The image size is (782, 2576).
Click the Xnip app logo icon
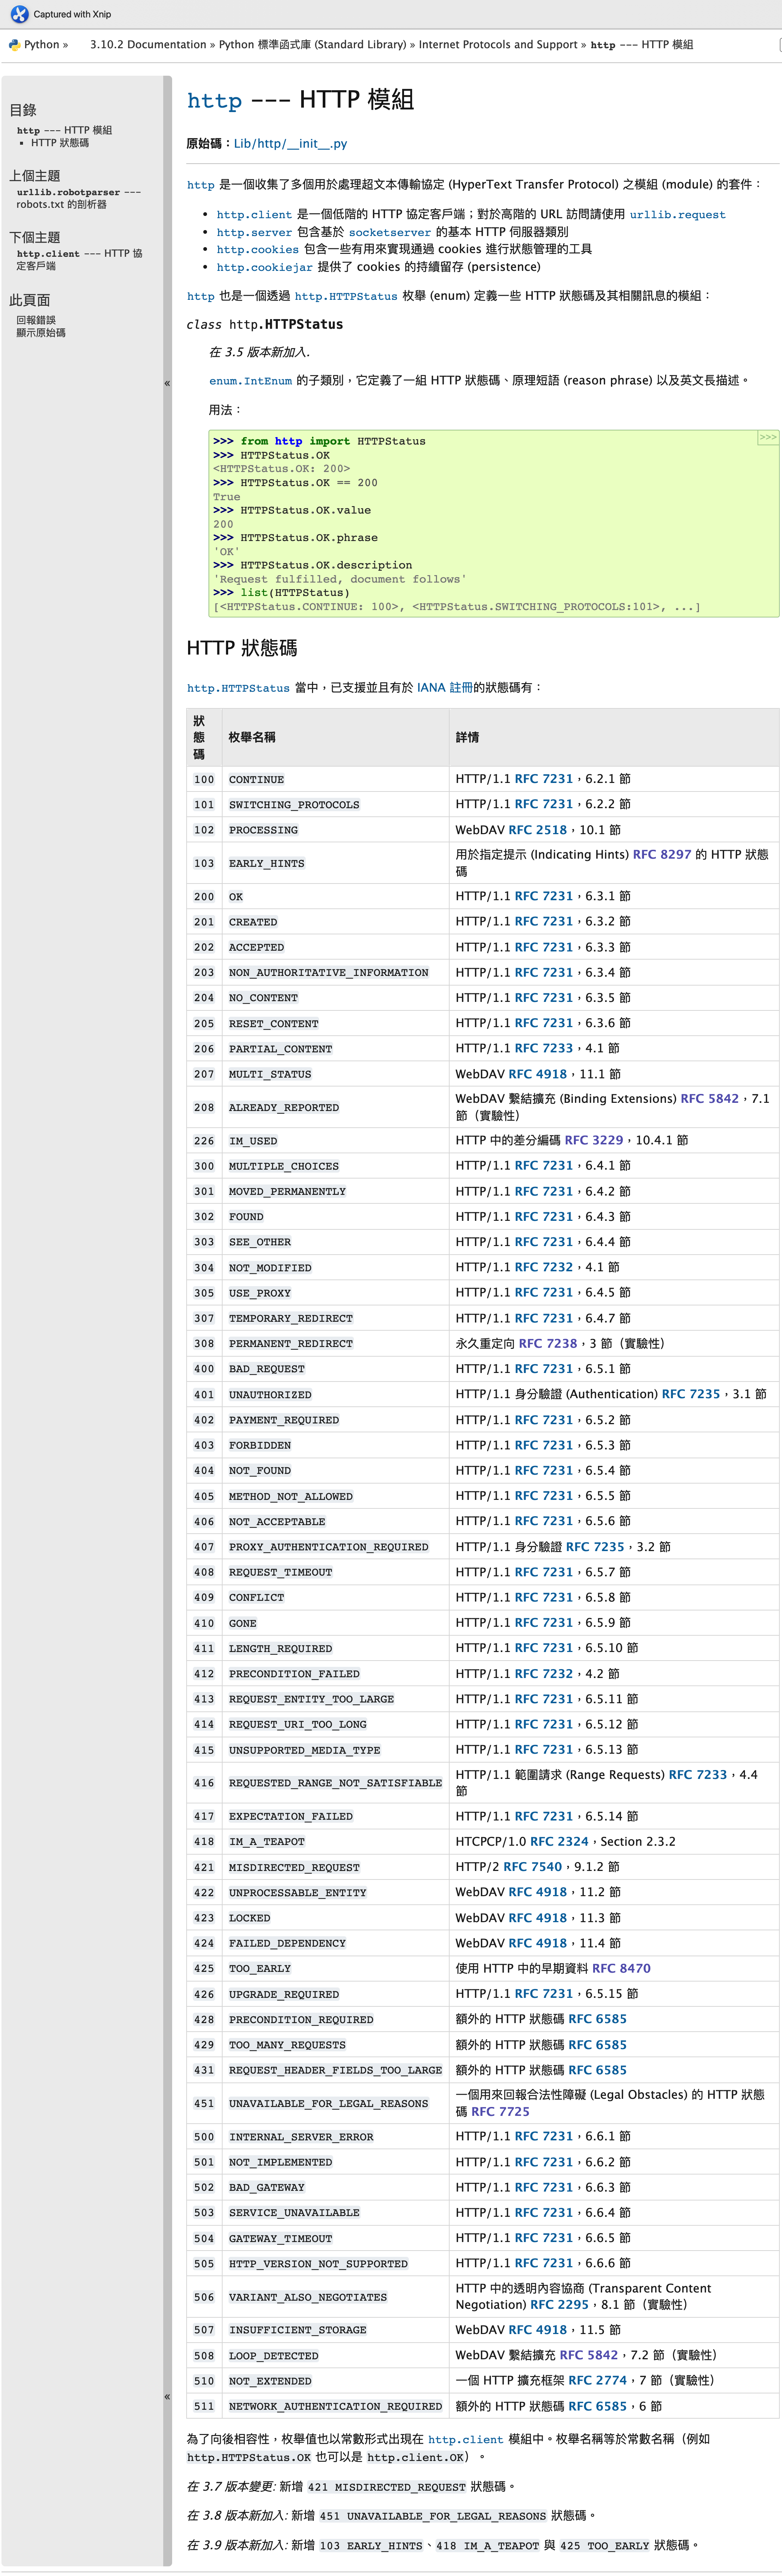tap(19, 14)
